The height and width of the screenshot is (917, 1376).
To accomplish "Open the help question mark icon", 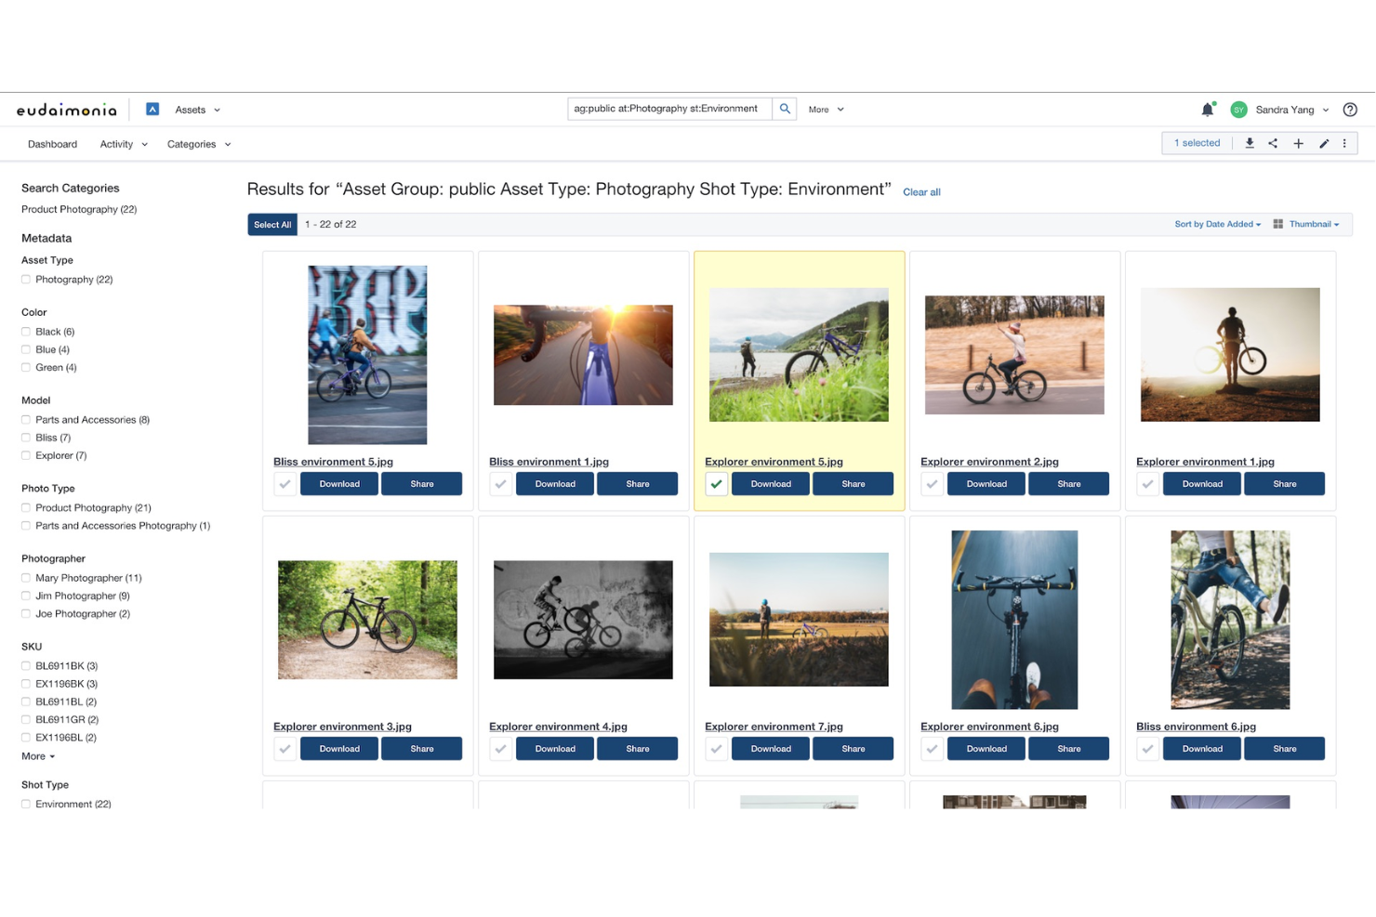I will [1350, 109].
